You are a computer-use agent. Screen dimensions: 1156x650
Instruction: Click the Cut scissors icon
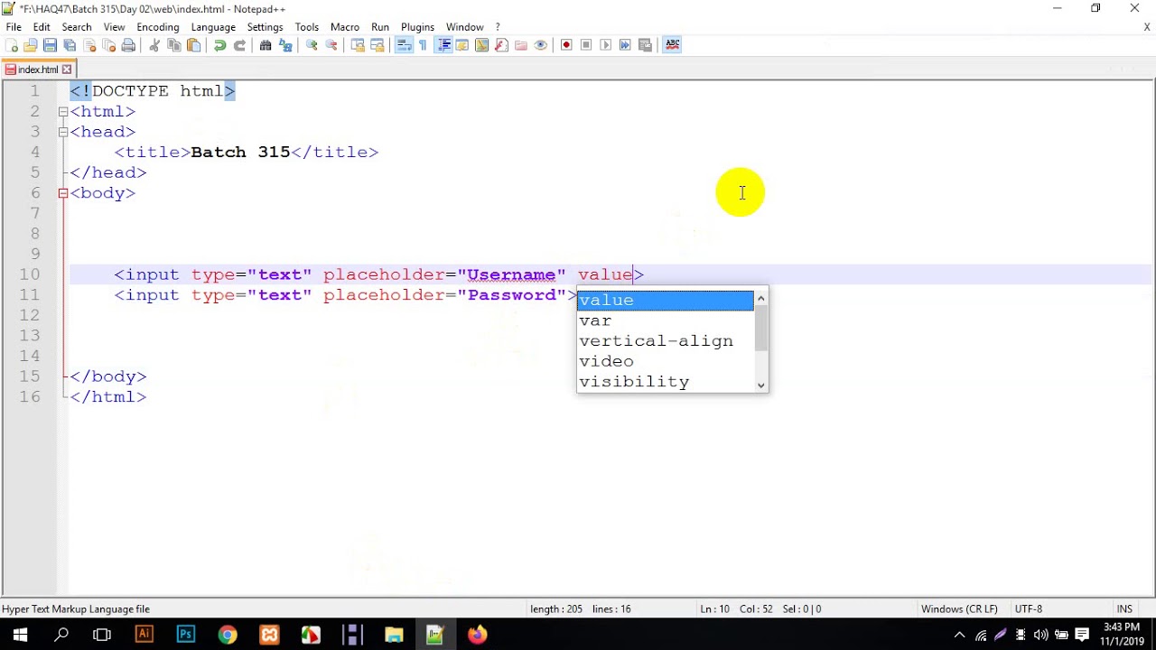click(x=154, y=45)
